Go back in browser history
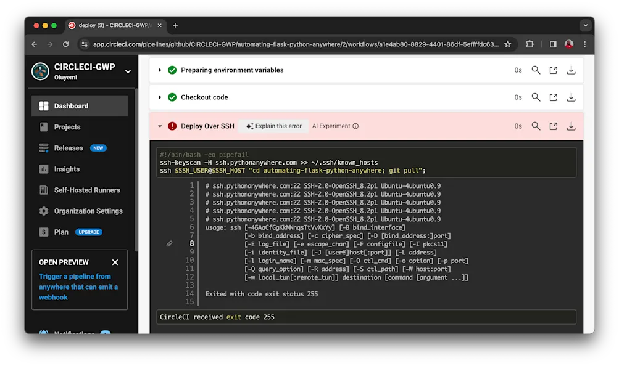Screen dimensions: 619x366 pos(35,44)
